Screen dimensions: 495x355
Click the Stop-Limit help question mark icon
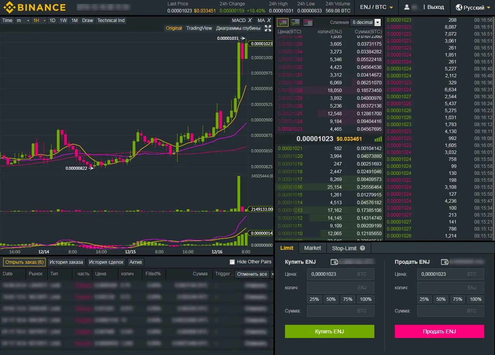pos(362,248)
